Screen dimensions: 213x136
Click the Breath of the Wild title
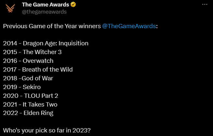[x=48, y=69]
